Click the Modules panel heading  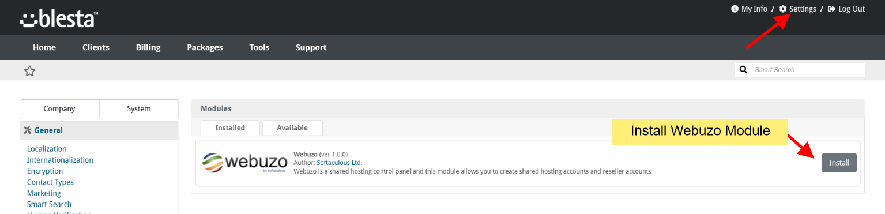click(216, 108)
